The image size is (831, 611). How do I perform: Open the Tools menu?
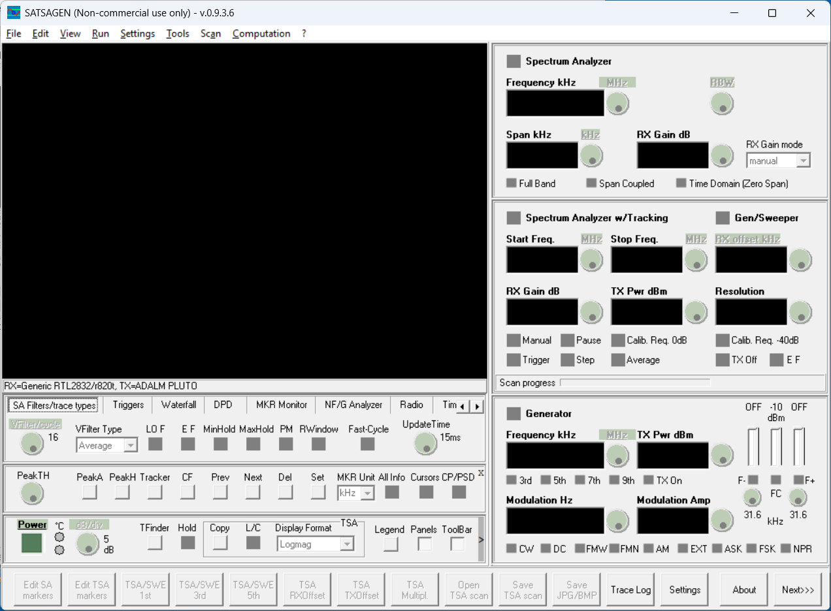click(x=178, y=33)
